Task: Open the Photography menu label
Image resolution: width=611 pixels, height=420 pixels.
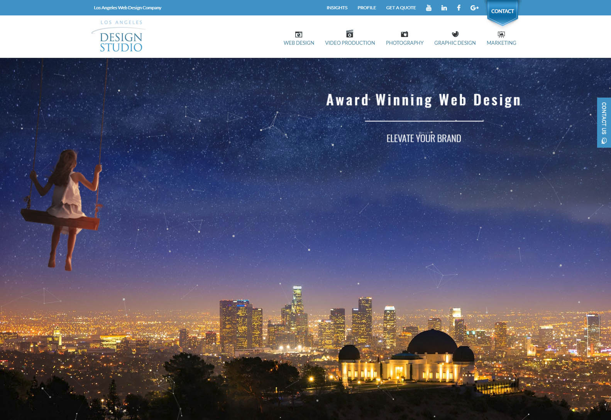Action: click(x=405, y=43)
